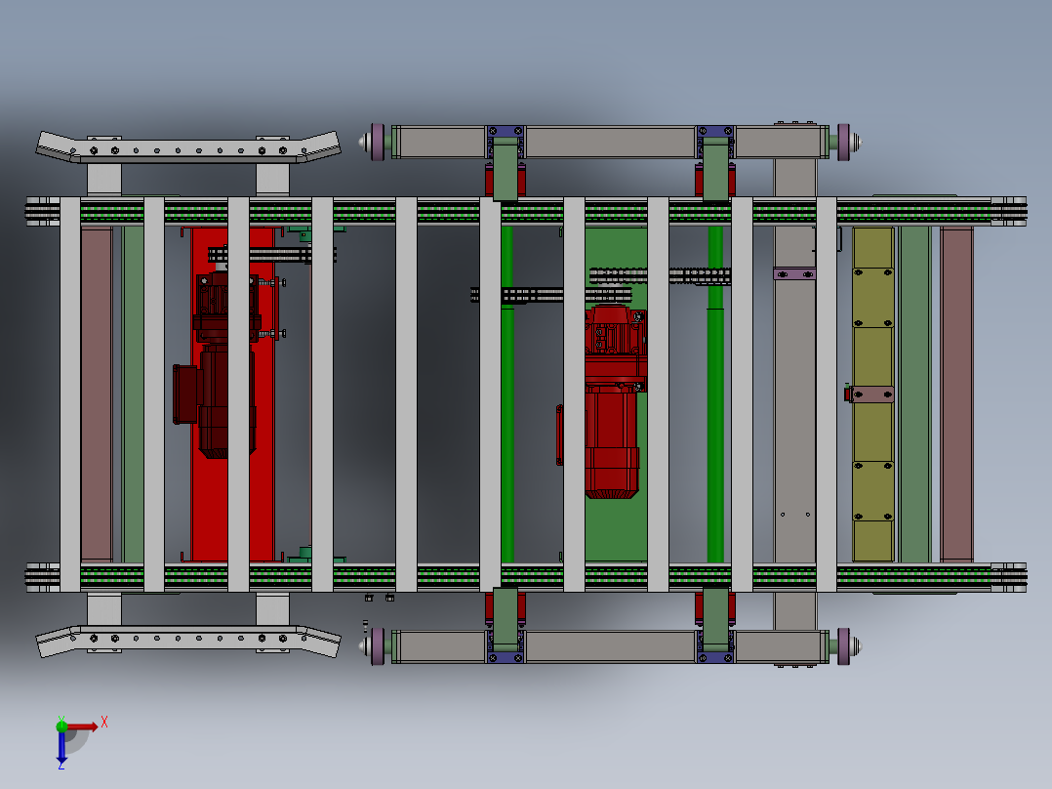Click the blue Z axis arrow of the triad
The height and width of the screenshot is (789, 1052).
[61, 747]
